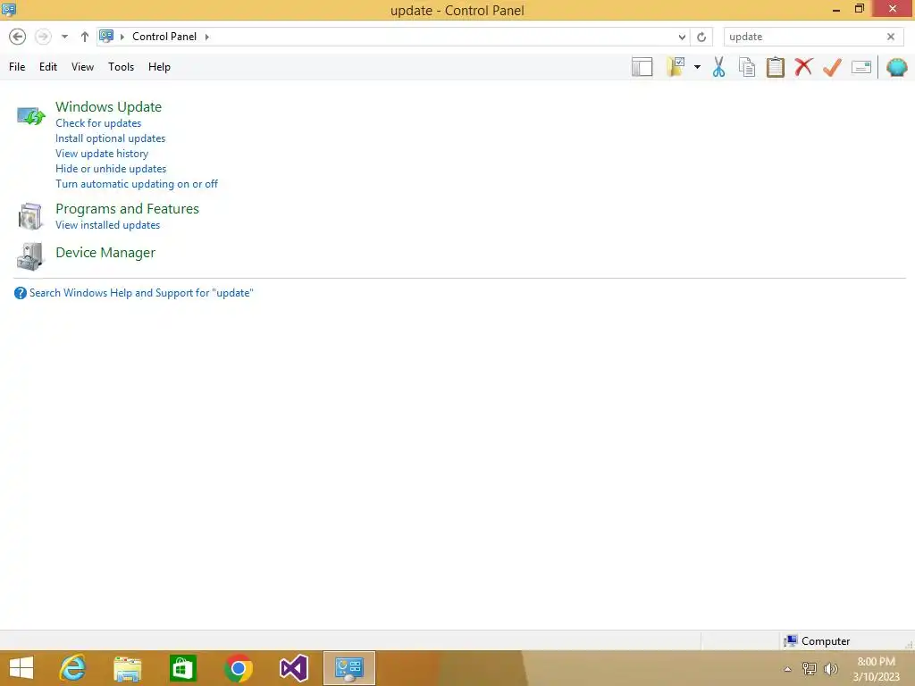Open the Tools menu

coord(121,67)
